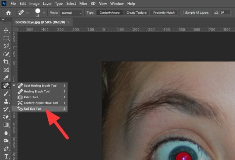Open the 3D menu
Screen dimensions: 235x160
(x=93, y=4)
